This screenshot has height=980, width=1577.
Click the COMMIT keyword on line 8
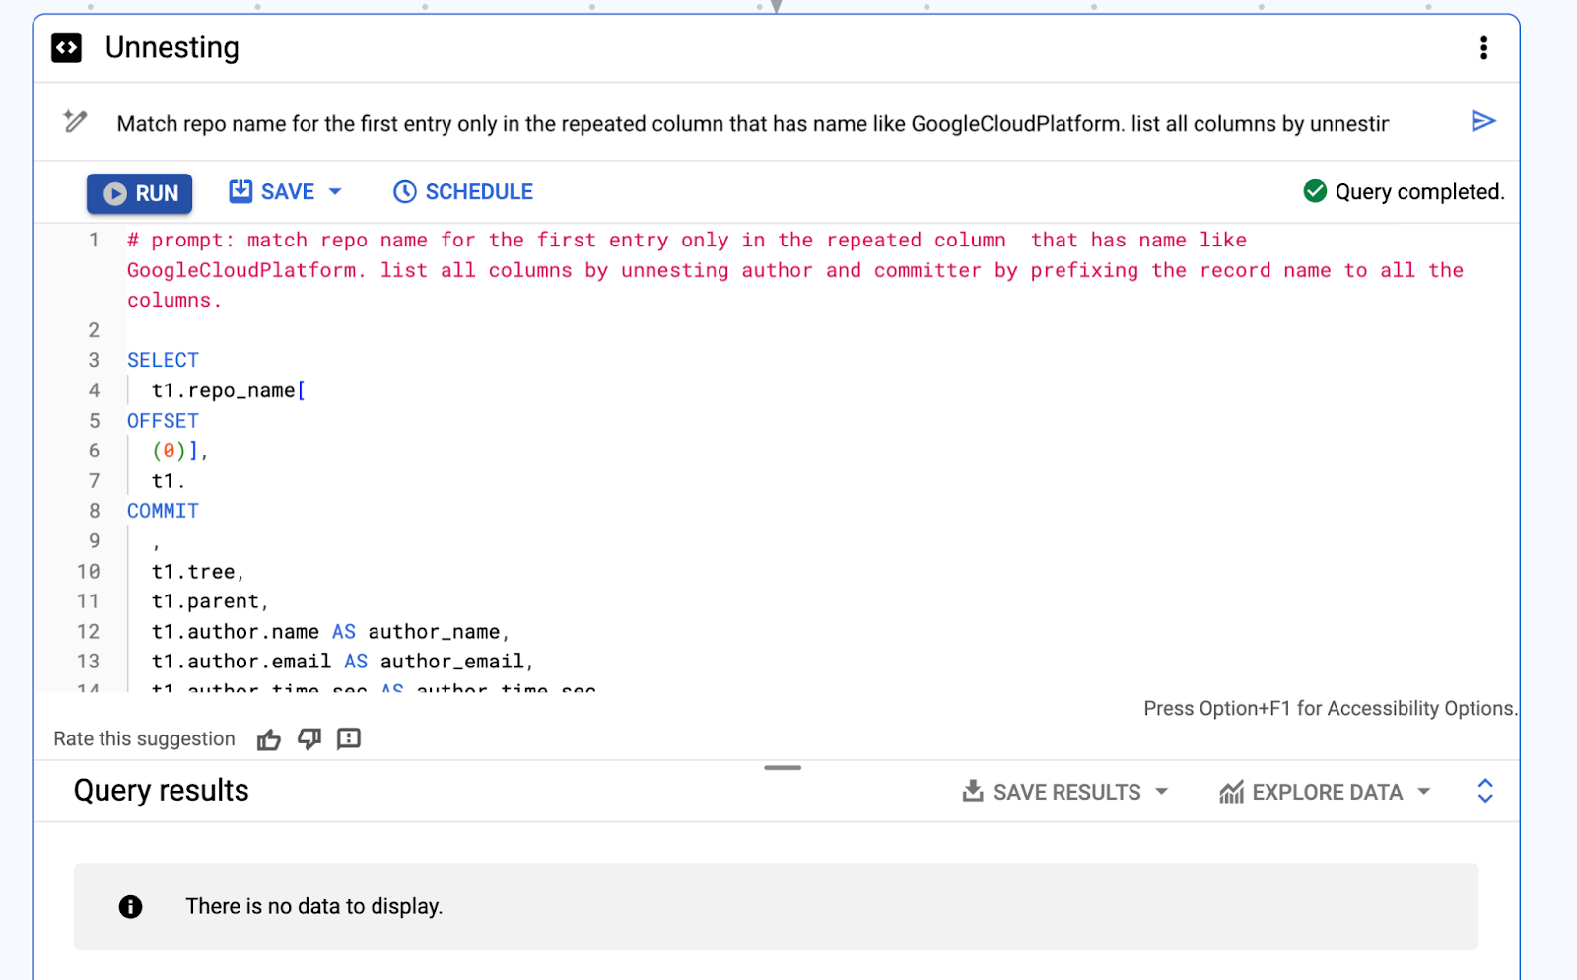click(x=163, y=511)
